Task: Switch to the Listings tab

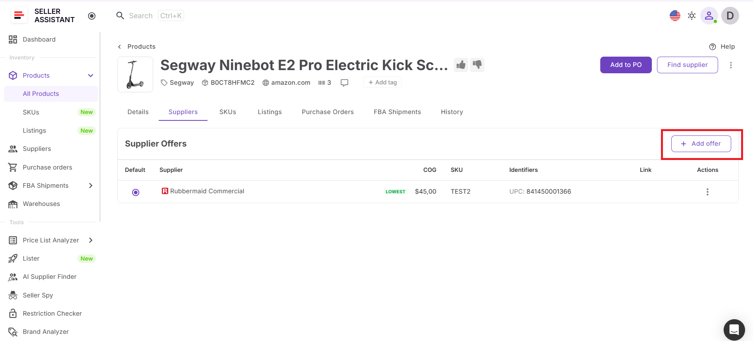Action: click(270, 112)
